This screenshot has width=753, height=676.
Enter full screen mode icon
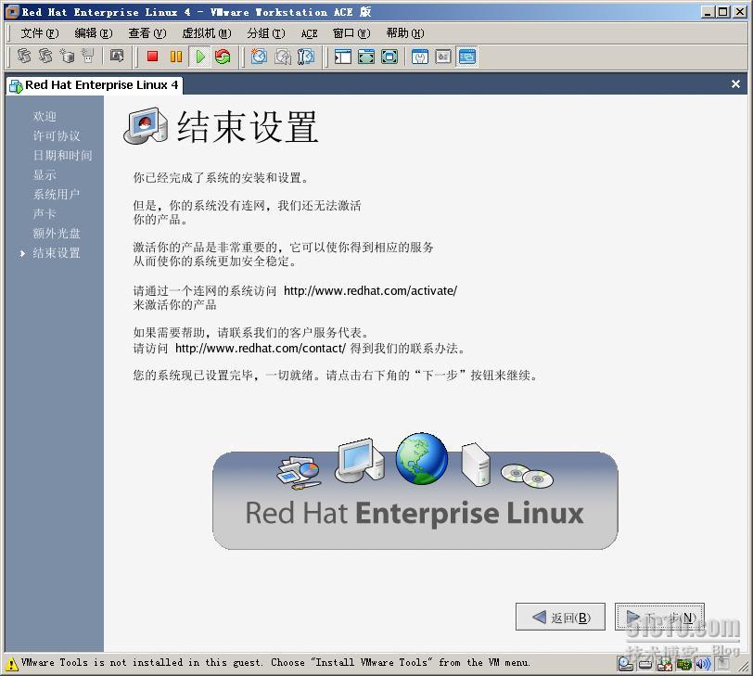(x=389, y=57)
